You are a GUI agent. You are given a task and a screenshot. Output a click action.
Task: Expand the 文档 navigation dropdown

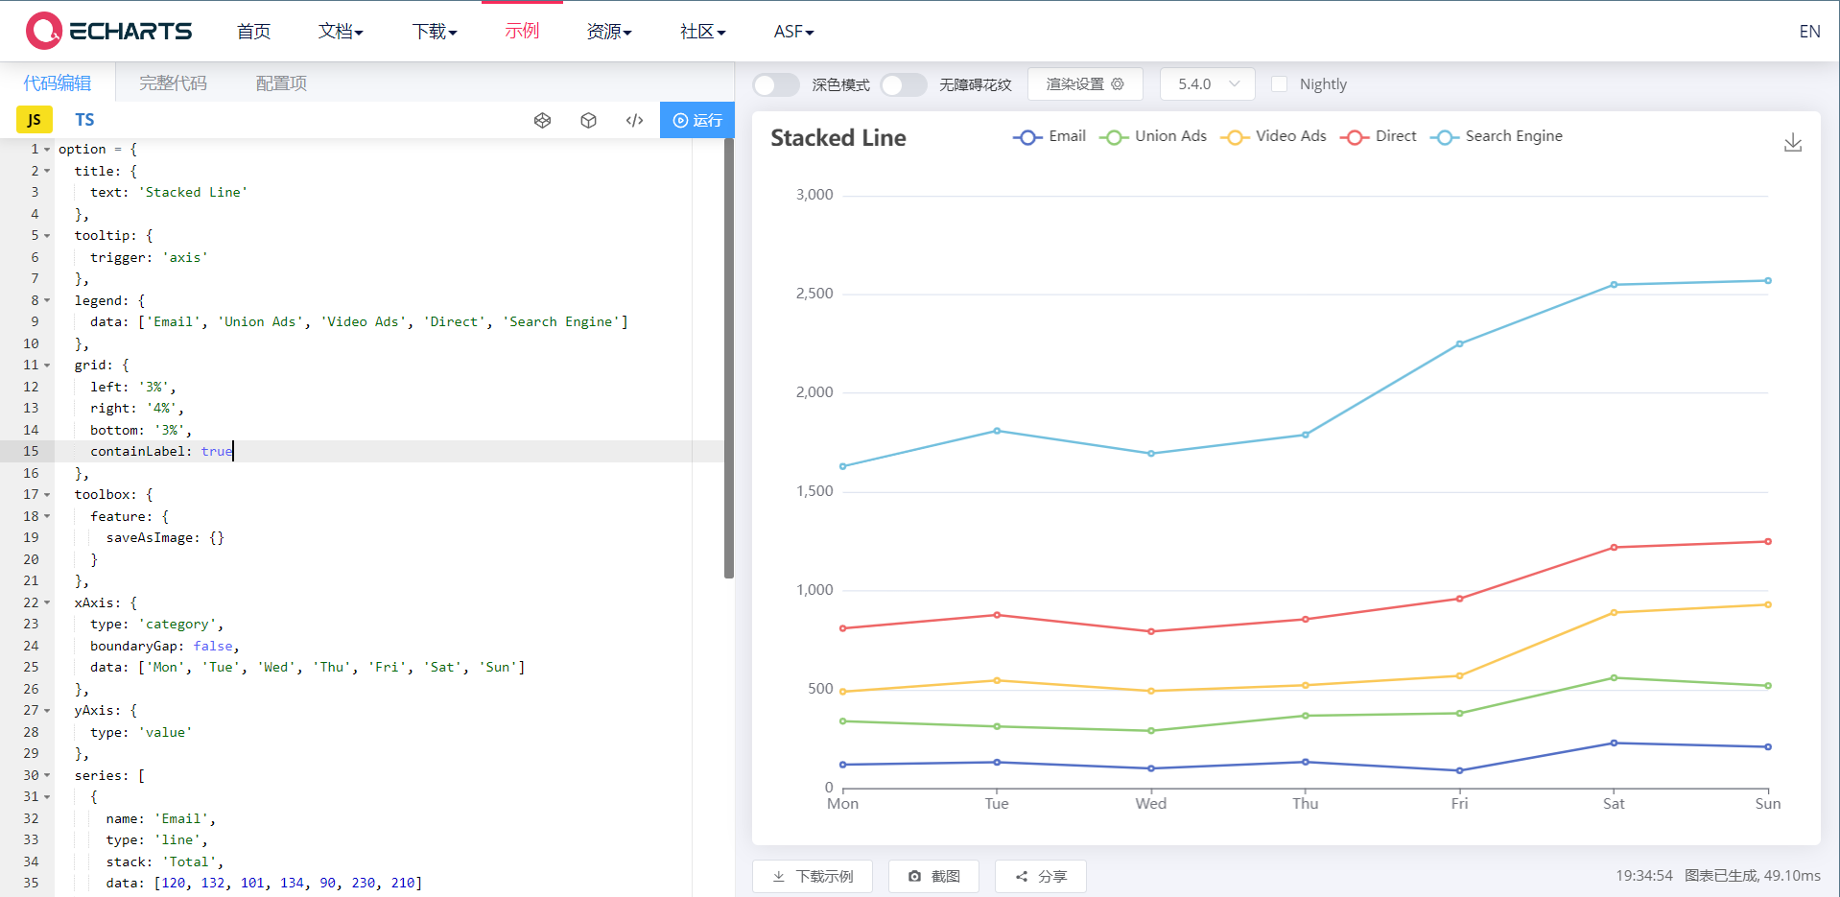341,32
